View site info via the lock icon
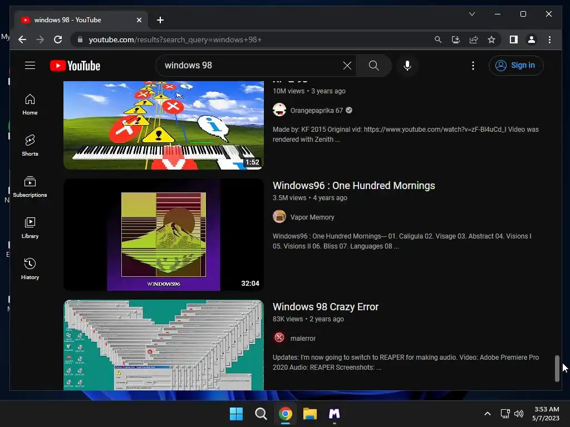The height and width of the screenshot is (427, 570). point(80,39)
